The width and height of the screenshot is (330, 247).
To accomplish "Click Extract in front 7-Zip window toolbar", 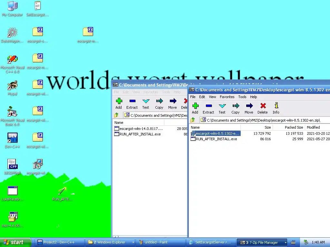I will tap(209, 108).
